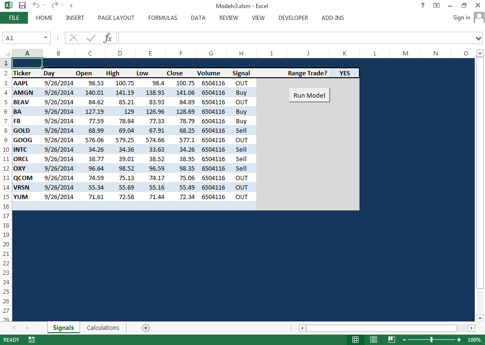Switch to the HOME ribbon tab
The height and width of the screenshot is (345, 485).
click(44, 18)
